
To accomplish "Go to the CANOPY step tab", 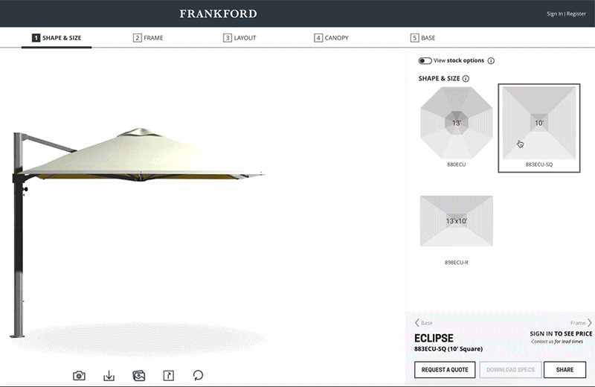I will 331,38.
